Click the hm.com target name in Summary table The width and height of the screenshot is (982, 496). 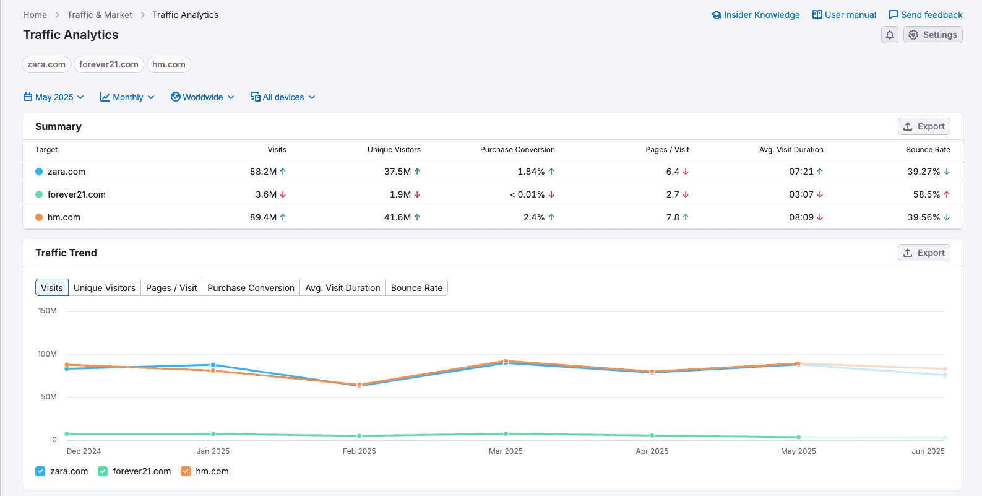tap(64, 217)
